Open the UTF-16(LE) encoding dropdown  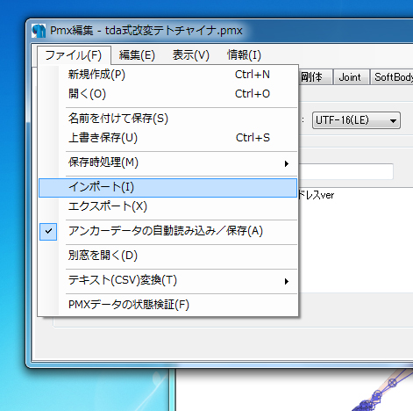356,120
